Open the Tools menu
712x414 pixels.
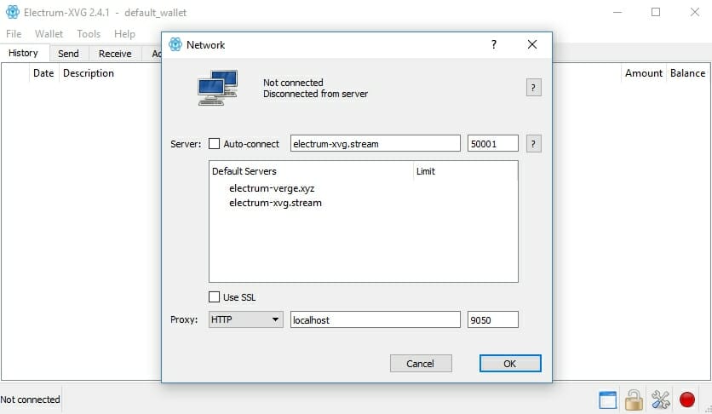point(89,34)
